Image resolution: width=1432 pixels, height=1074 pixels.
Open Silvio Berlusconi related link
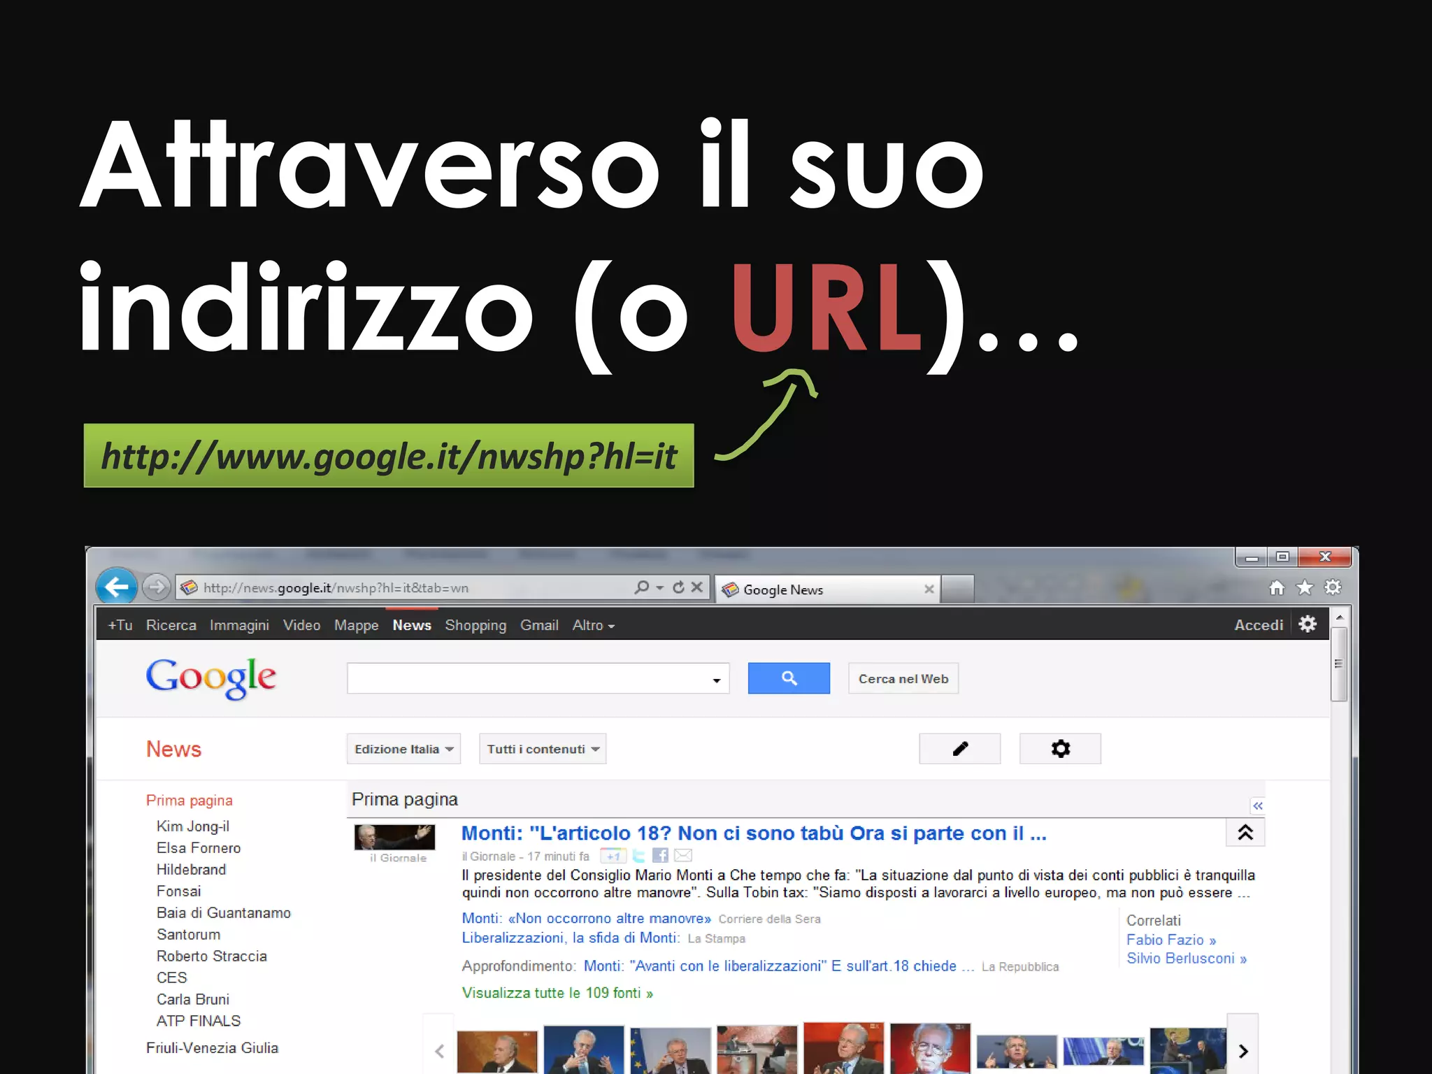1187,959
